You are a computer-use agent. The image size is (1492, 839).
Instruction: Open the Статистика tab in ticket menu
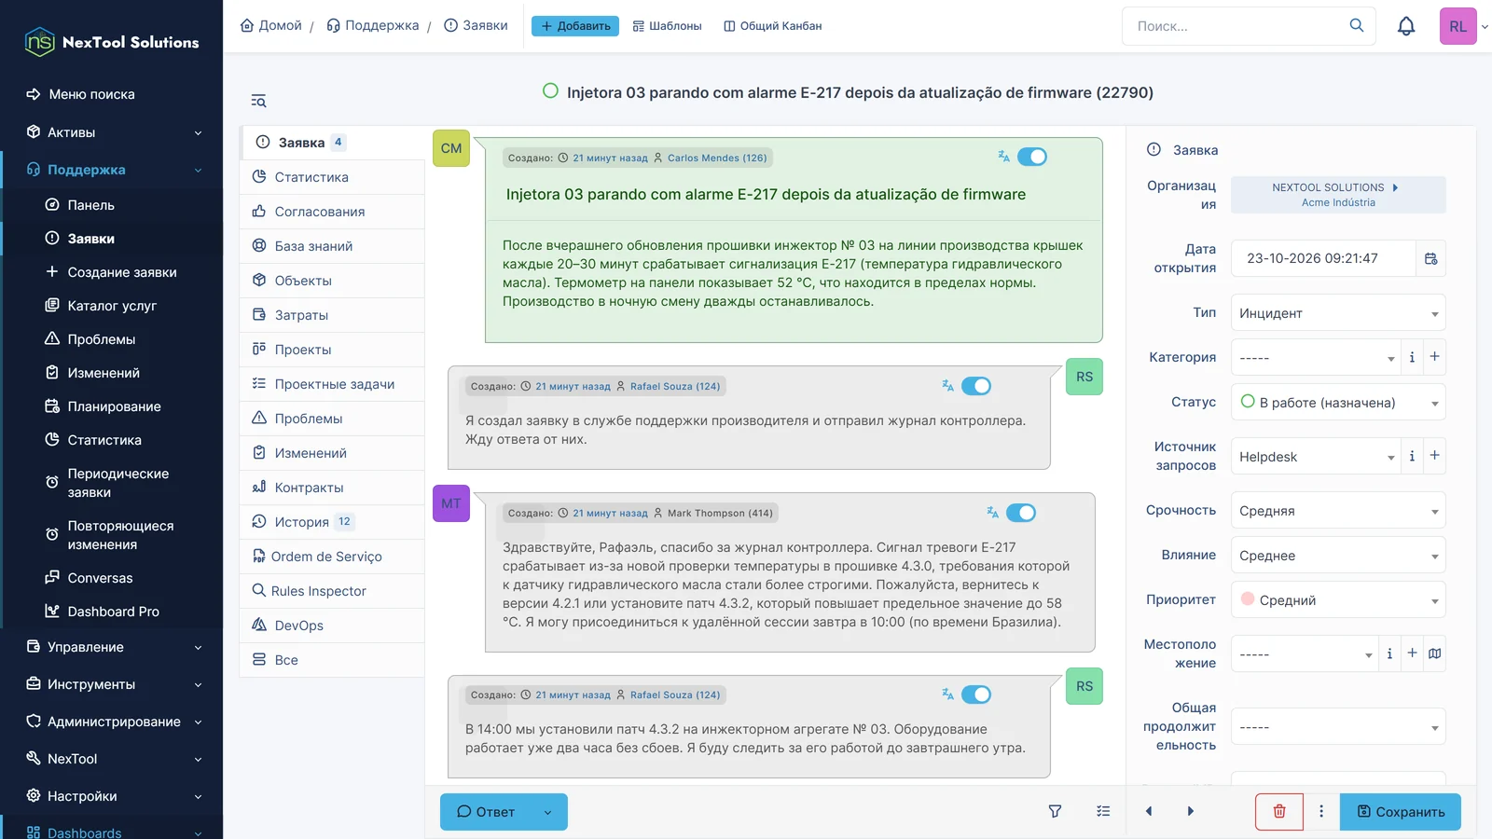coord(333,177)
